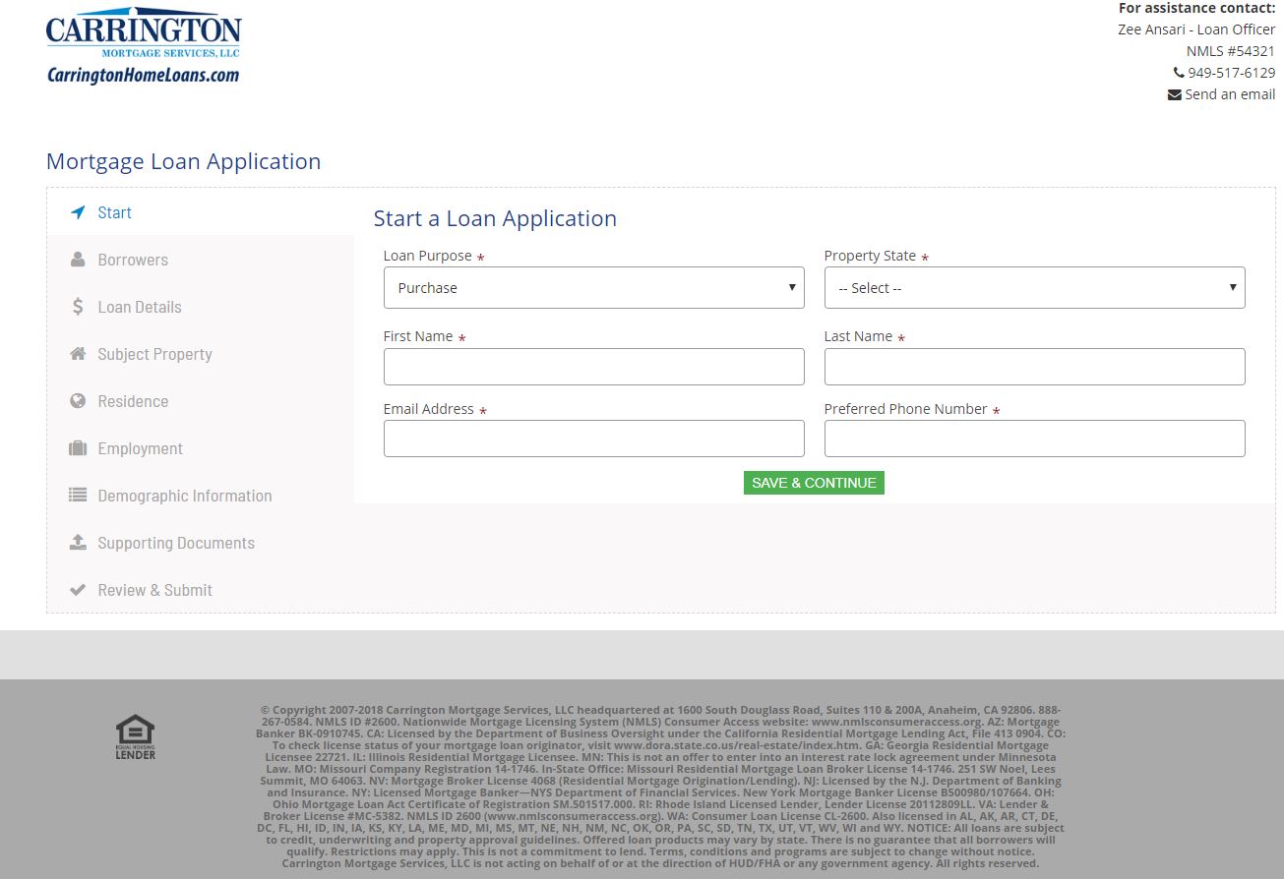Image resolution: width=1284 pixels, height=879 pixels.
Task: Click the Equal Housing Lender logo
Action: click(136, 736)
